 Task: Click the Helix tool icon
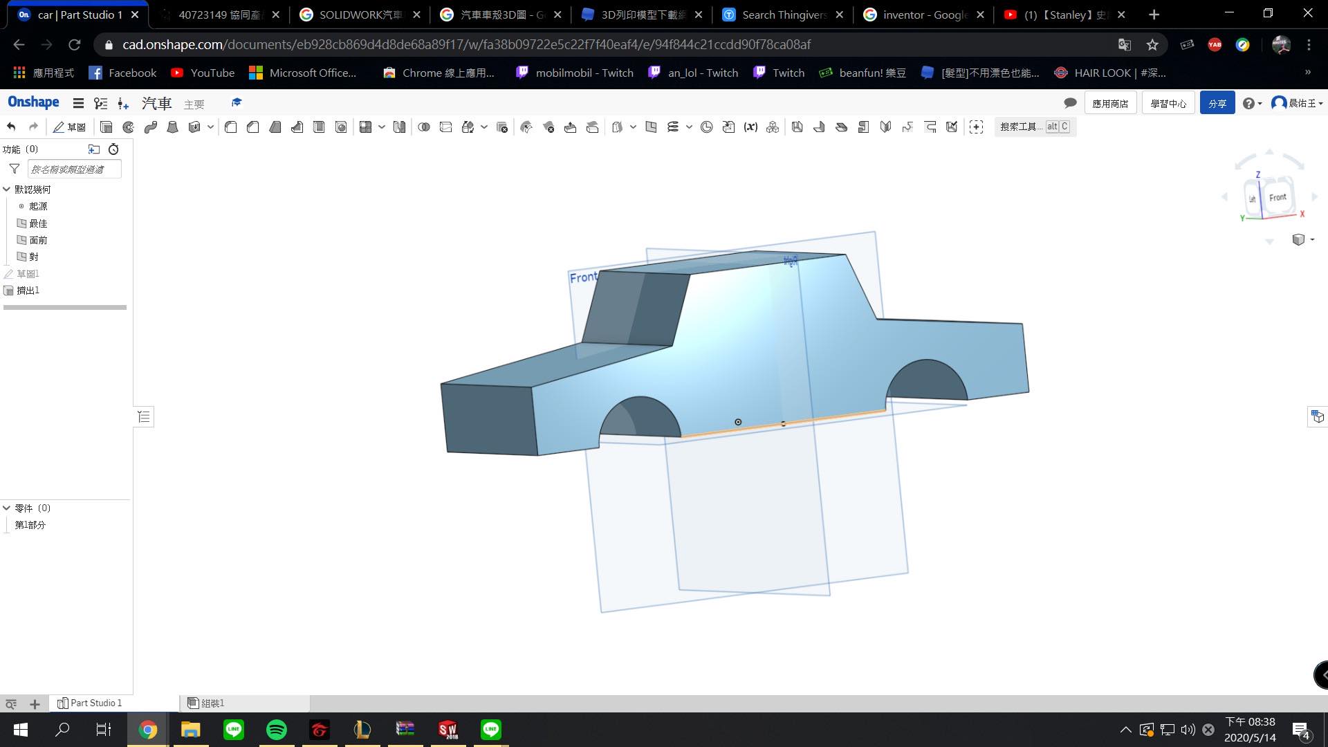coord(673,127)
